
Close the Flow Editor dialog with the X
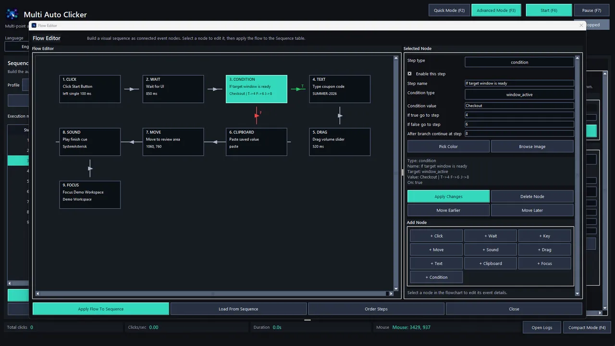click(x=581, y=25)
